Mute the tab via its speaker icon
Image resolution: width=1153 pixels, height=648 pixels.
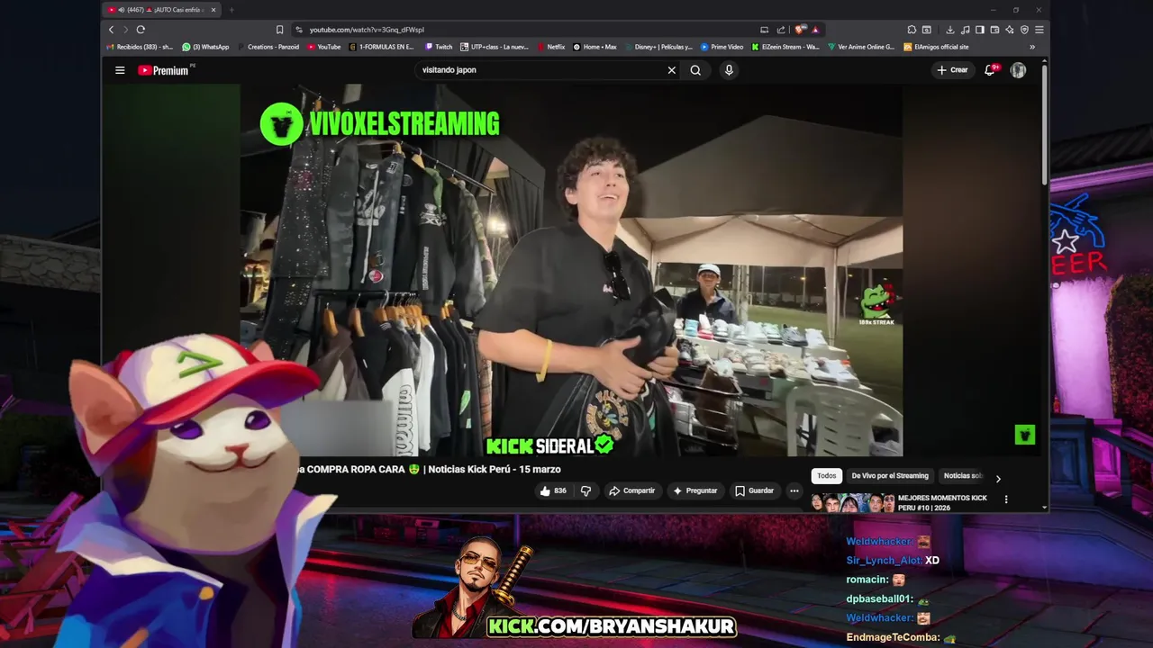click(x=121, y=10)
